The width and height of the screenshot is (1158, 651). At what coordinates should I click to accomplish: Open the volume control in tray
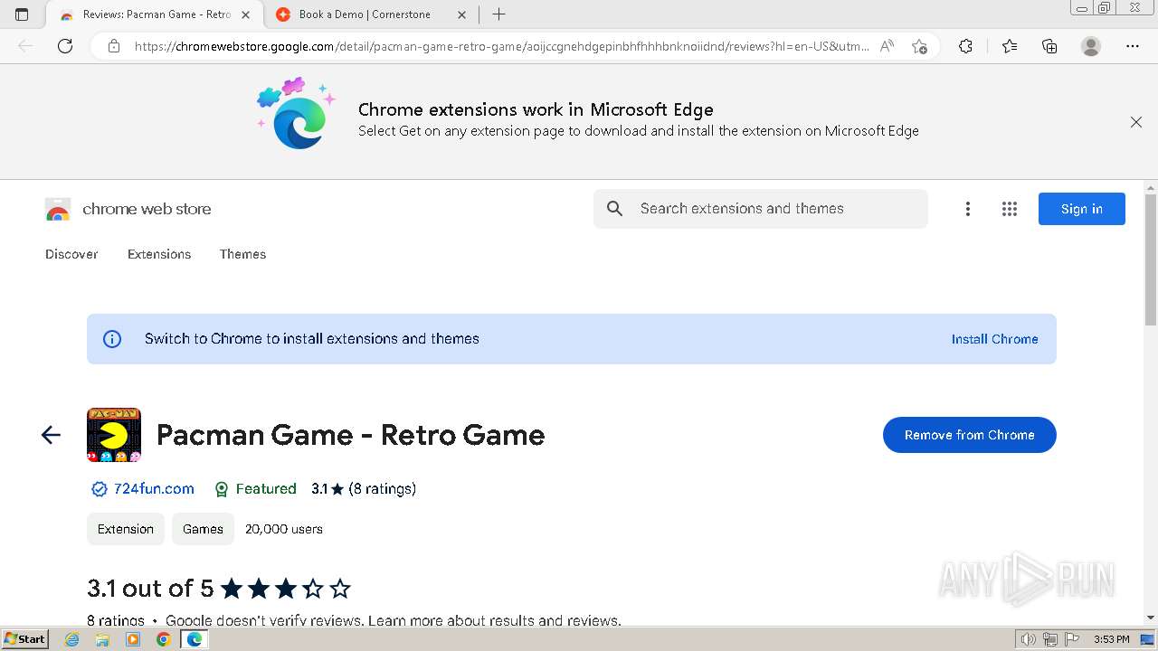click(x=1028, y=639)
